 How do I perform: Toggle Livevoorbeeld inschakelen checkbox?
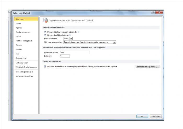(45, 35)
